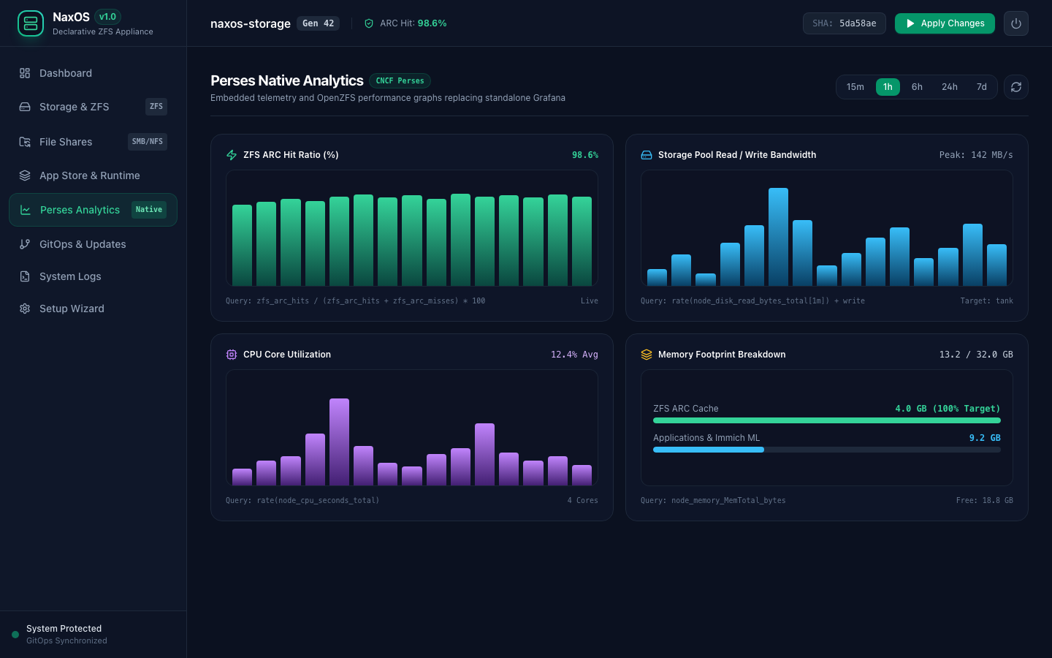
Task: Click the Live label on ARC card
Action: point(590,301)
